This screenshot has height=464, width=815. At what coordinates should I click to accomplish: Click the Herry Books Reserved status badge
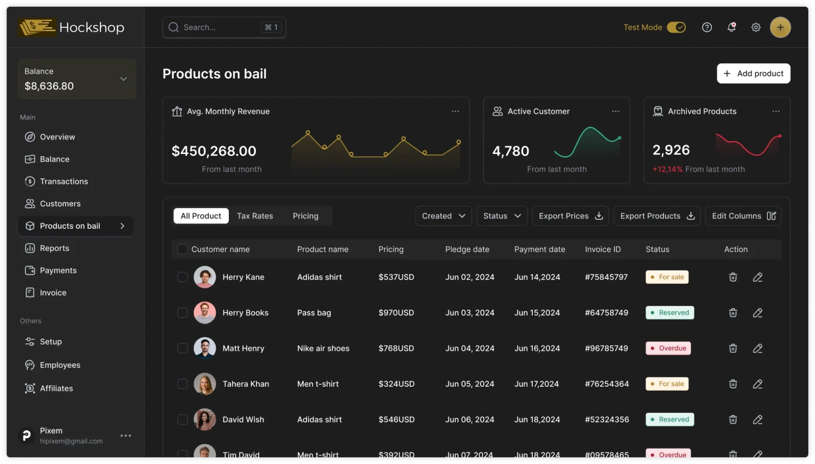[670, 313]
